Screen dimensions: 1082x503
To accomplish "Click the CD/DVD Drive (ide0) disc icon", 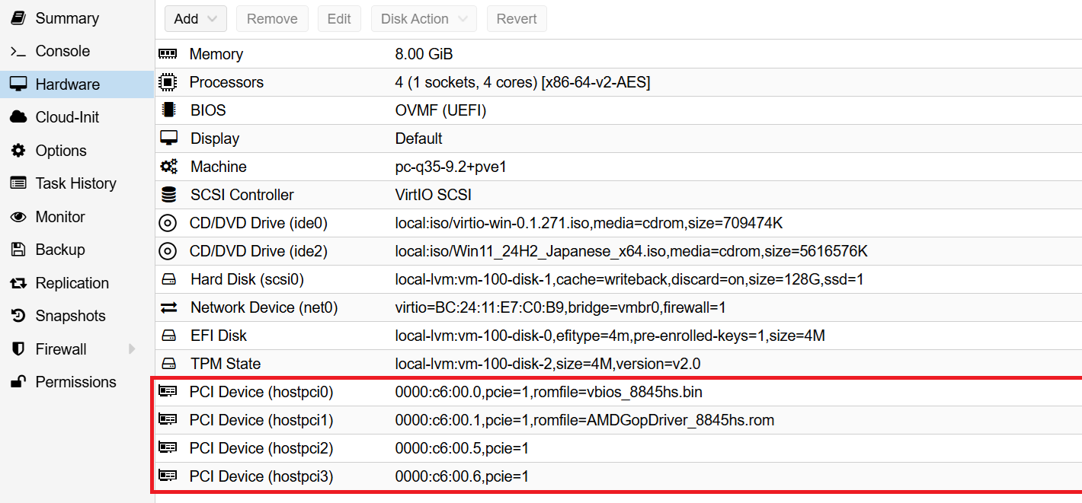I will 168,223.
